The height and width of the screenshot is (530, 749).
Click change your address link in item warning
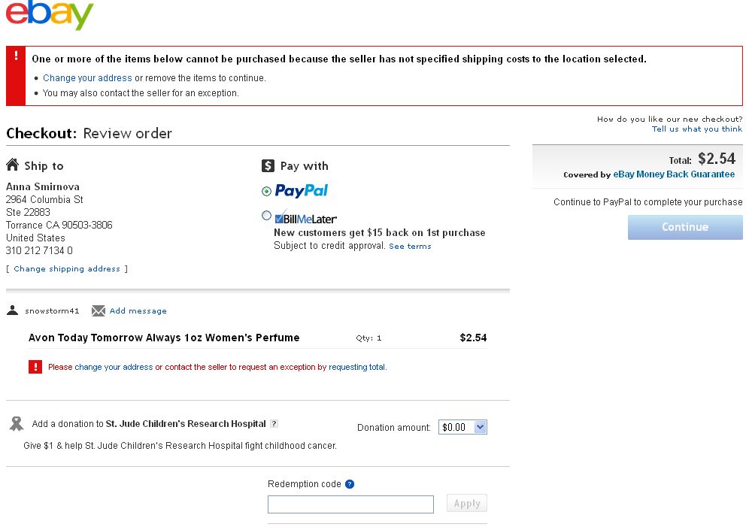coord(114,367)
